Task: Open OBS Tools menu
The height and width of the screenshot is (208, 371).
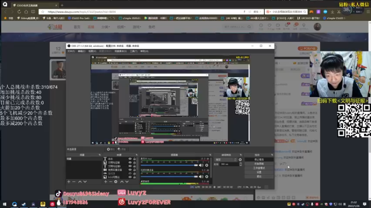Action: pyautogui.click(x=134, y=51)
